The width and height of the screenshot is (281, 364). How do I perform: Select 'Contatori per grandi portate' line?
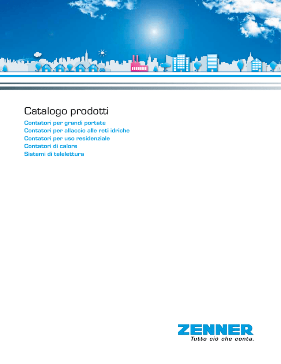point(65,123)
